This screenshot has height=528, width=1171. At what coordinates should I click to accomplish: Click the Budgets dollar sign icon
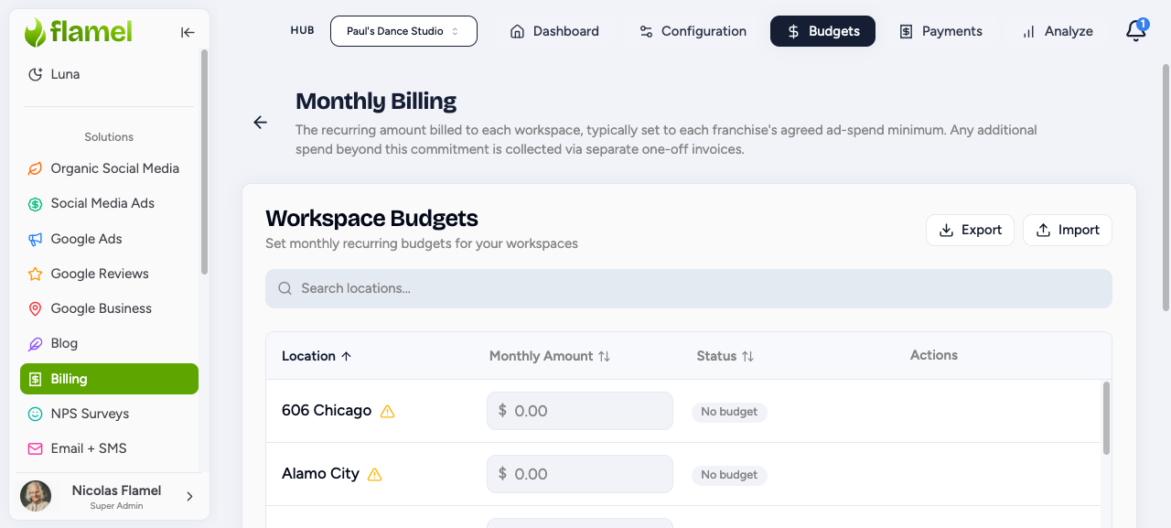[x=793, y=31]
